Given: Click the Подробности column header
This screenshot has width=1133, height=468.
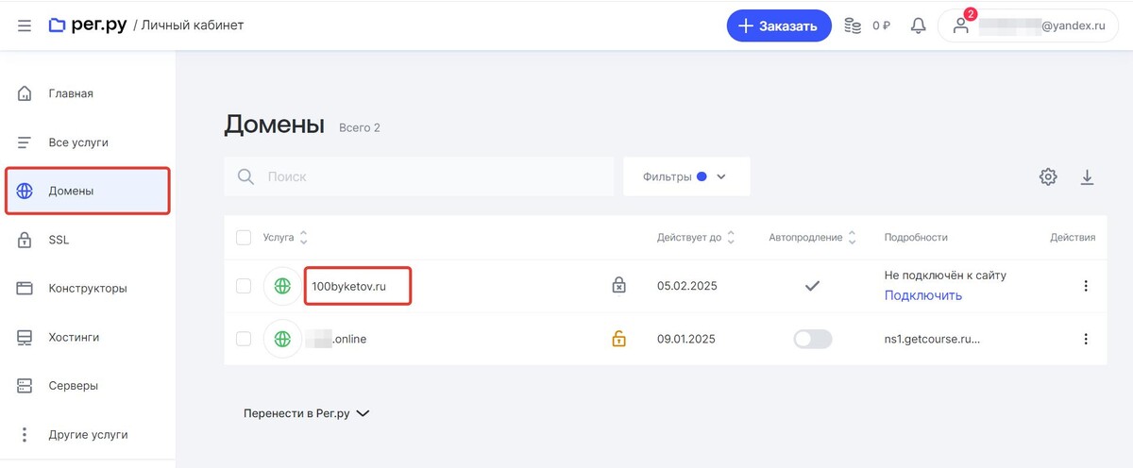Looking at the screenshot, I should point(916,238).
